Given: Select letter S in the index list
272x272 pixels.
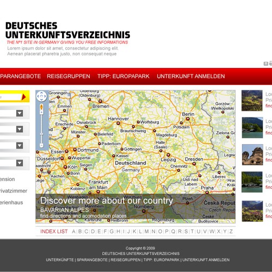Looking at the screenshot, I should [186, 232].
